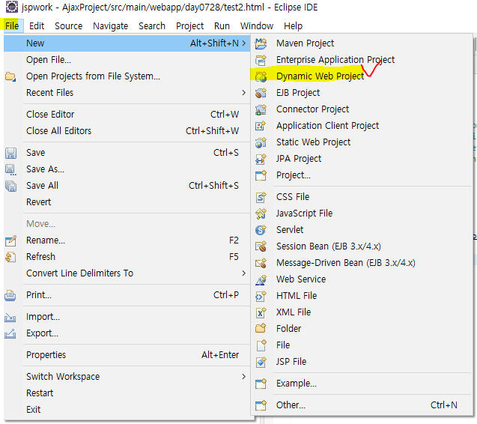Select Dynamic Web Project label

[x=320, y=76]
